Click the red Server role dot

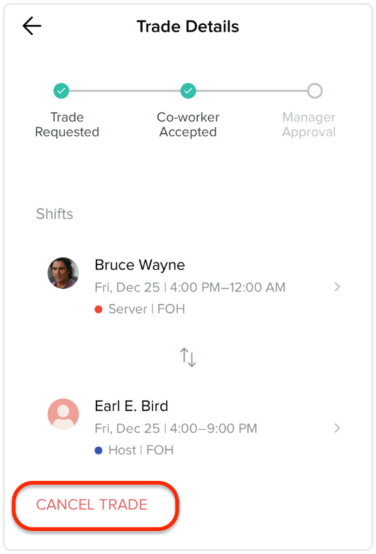pyautogui.click(x=98, y=310)
